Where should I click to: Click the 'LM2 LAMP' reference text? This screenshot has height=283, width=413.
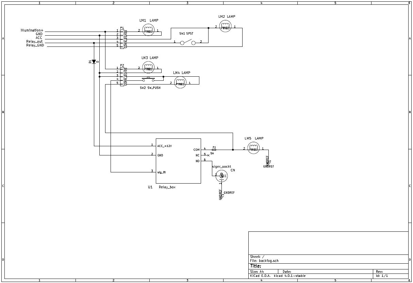227,17
